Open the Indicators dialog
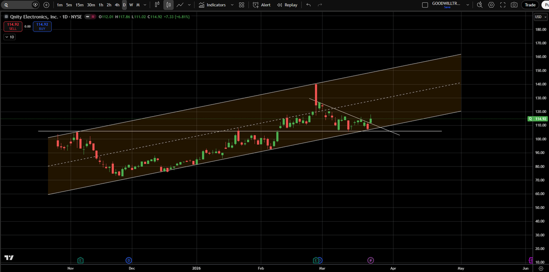The height and width of the screenshot is (272, 549). [x=212, y=5]
